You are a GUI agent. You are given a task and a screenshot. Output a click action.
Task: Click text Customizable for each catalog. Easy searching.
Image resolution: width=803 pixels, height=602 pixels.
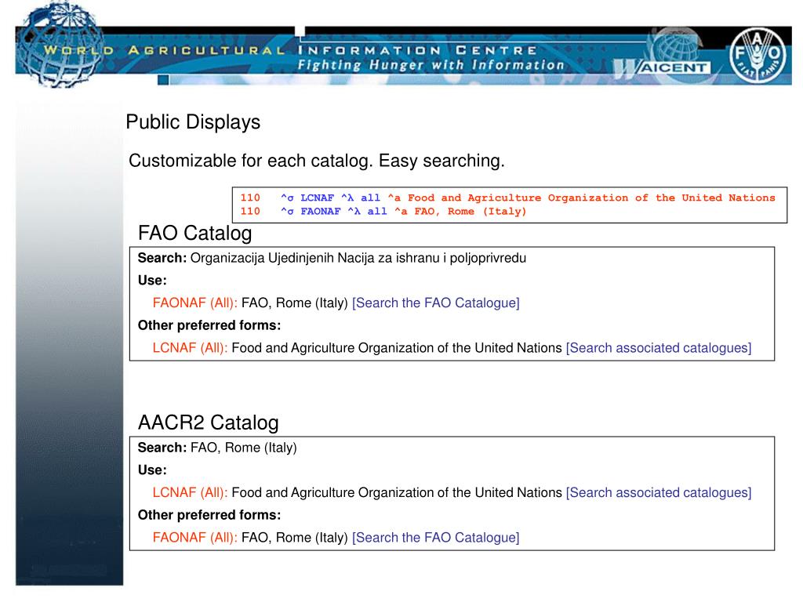point(317,161)
